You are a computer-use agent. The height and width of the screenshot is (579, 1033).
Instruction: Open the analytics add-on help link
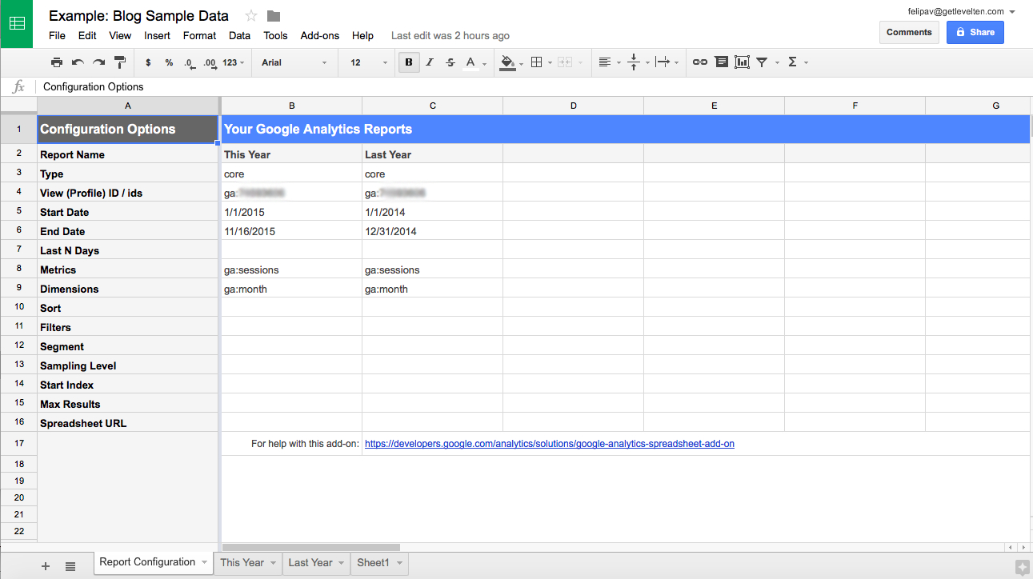549,444
